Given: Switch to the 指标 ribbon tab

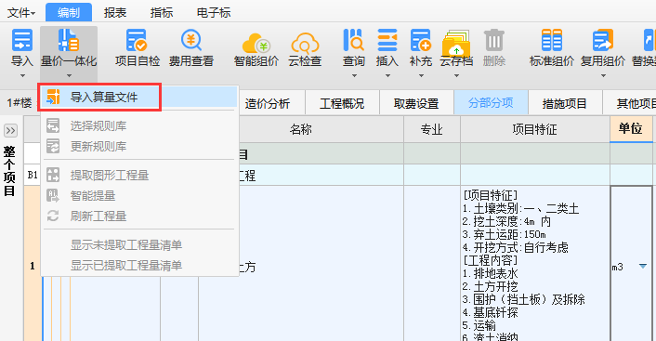Looking at the screenshot, I should [162, 13].
